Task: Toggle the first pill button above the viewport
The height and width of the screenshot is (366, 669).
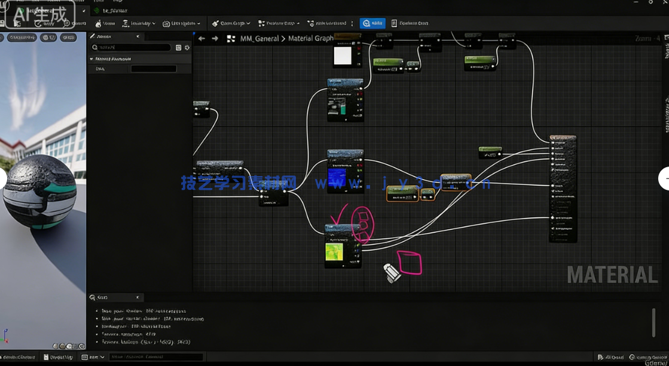Action: [x=22, y=38]
